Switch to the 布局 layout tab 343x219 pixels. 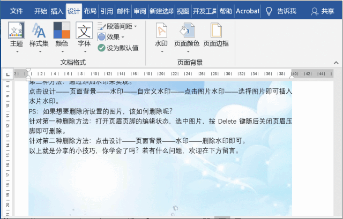(x=90, y=11)
